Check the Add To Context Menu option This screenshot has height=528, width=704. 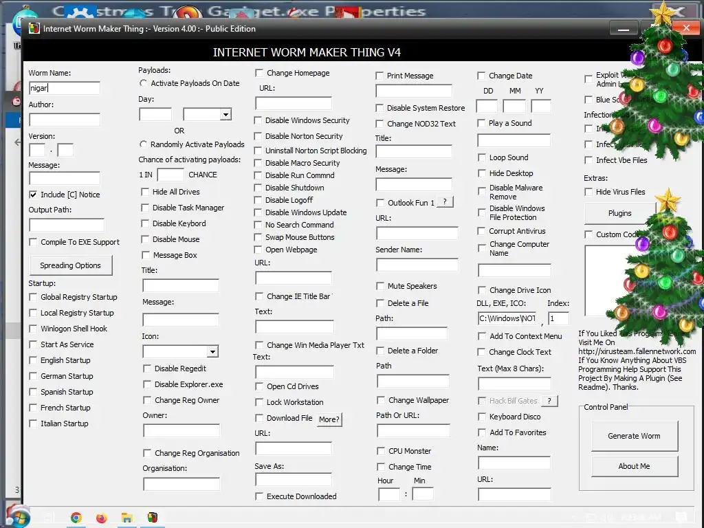coord(482,336)
